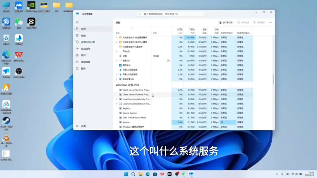
Task: Expand Local Security Authority Process row
Action: pyautogui.click(x=117, y=99)
